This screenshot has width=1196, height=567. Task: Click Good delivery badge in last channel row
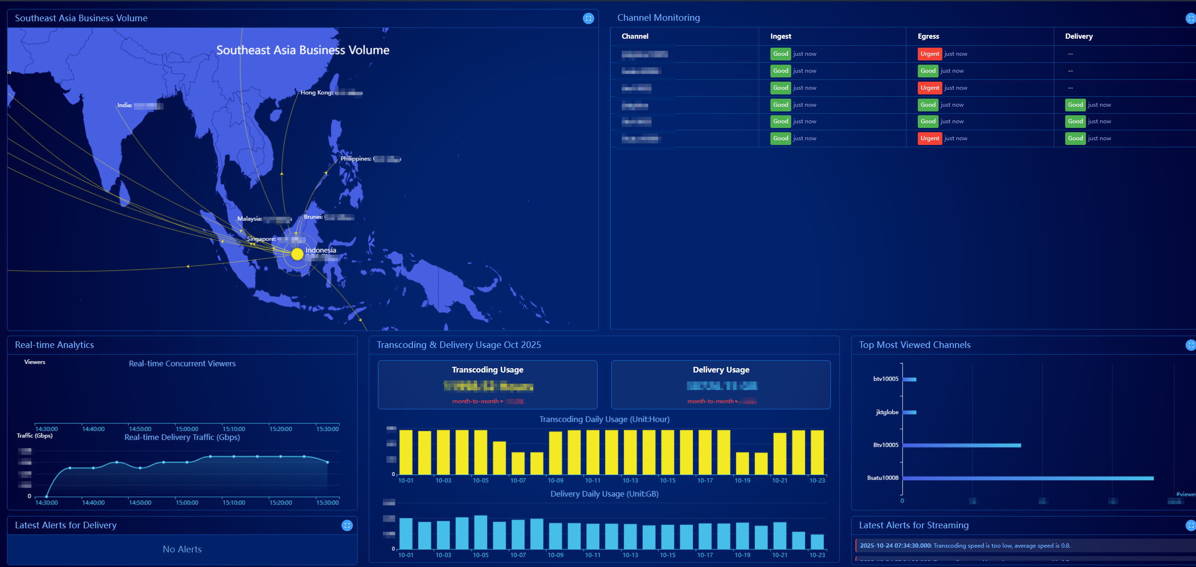(x=1075, y=138)
